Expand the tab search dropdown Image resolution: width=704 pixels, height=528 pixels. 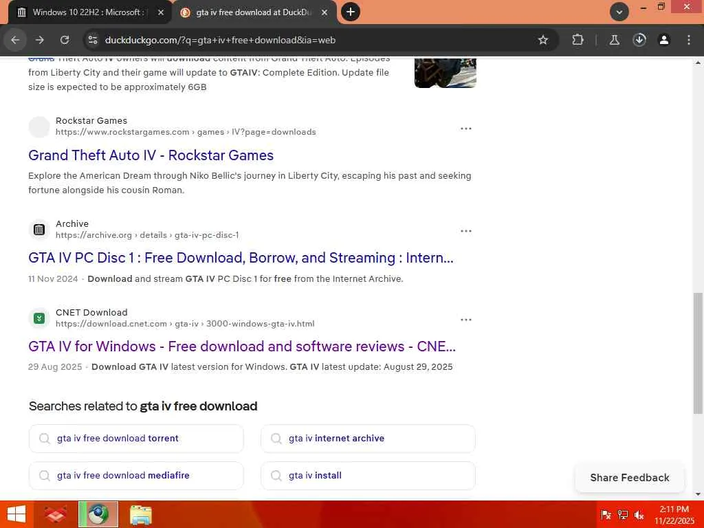[619, 12]
